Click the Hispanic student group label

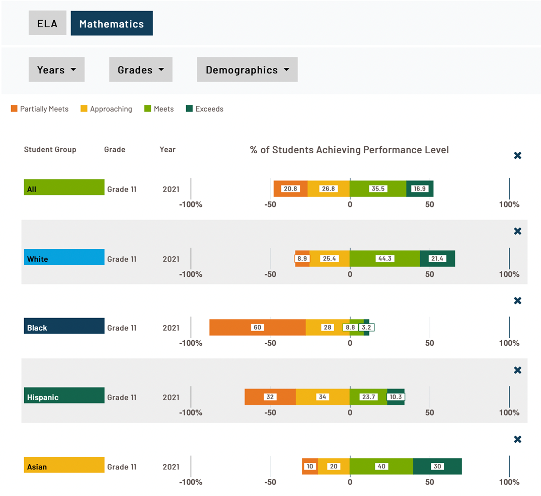tap(64, 395)
